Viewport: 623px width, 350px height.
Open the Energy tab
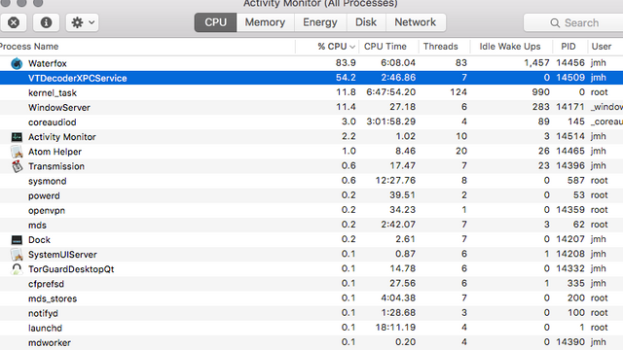tap(320, 22)
